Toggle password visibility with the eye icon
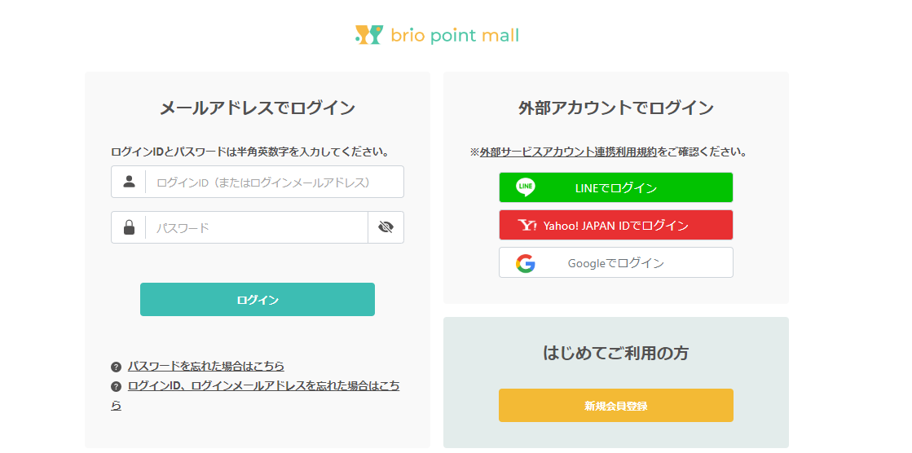This screenshot has height=453, width=912. [386, 227]
